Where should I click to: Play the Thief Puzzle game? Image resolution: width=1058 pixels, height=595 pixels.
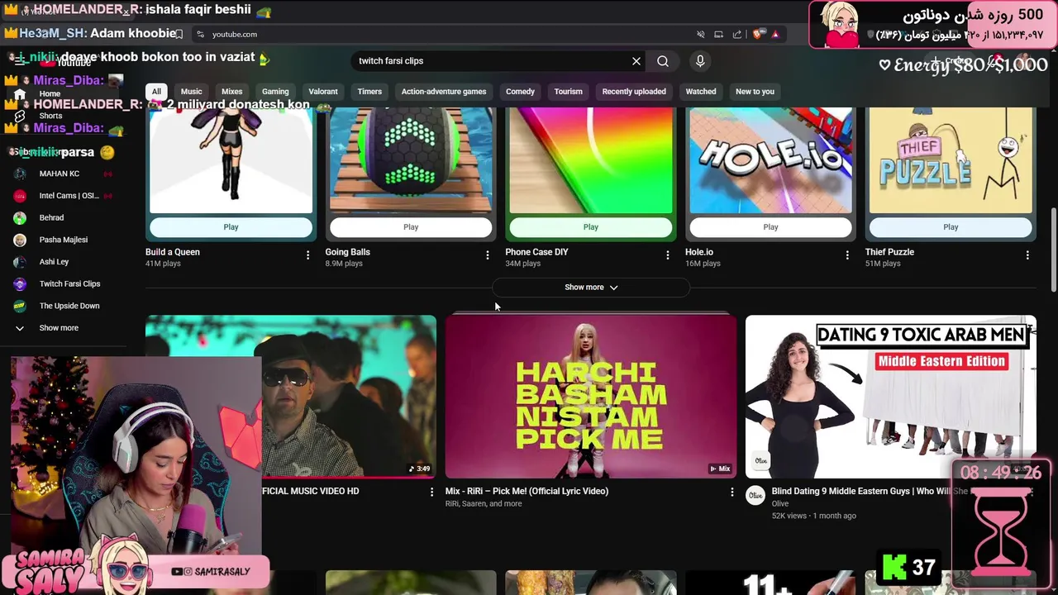pos(951,227)
